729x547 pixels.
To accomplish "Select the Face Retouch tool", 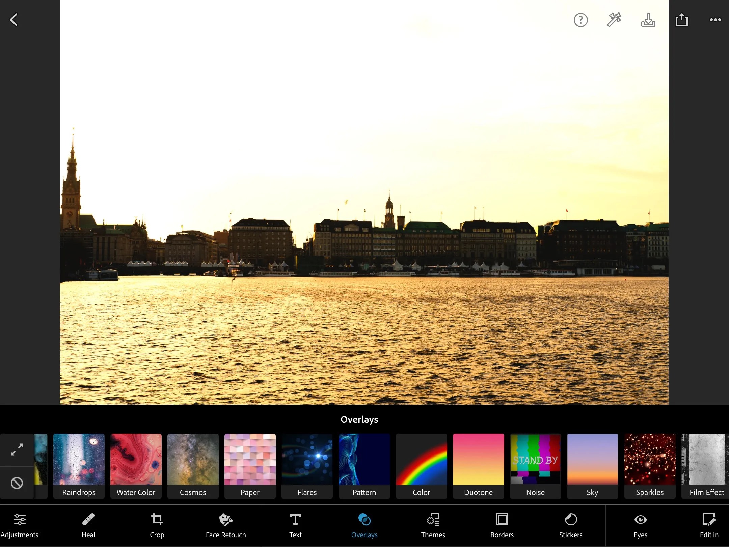I will click(x=225, y=525).
